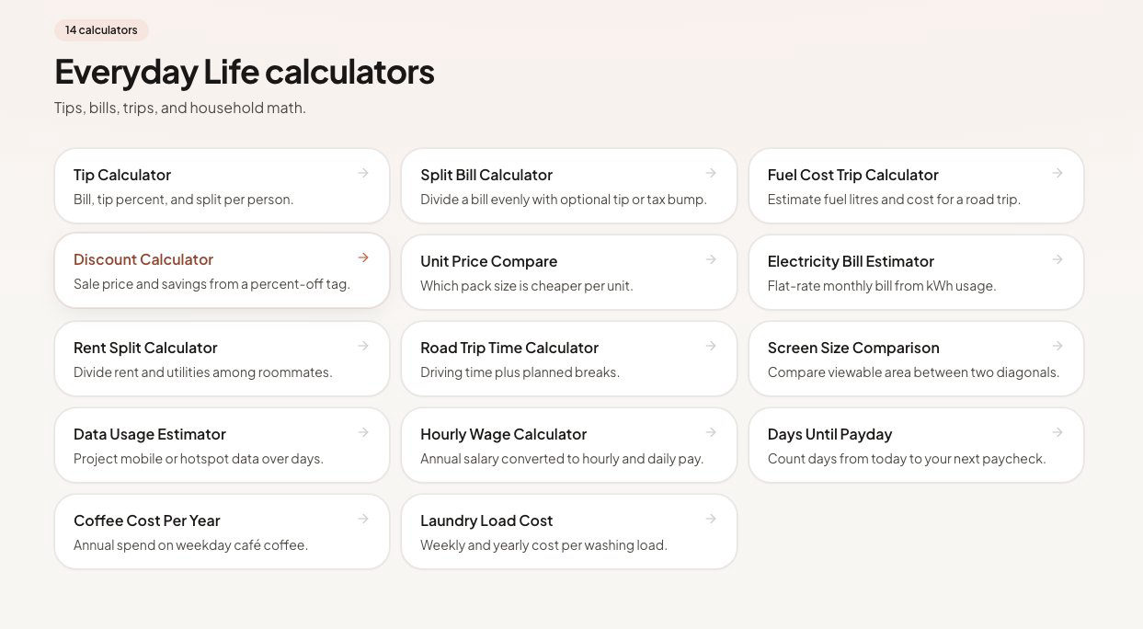Click the Everyday Life calculators heading

pos(245,72)
